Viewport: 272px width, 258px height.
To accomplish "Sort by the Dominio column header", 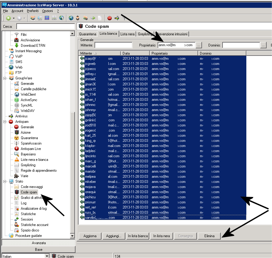I will coord(222,53).
